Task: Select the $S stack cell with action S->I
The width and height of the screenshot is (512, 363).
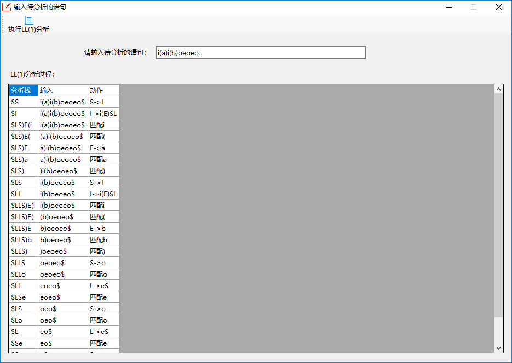Action: tap(24, 102)
